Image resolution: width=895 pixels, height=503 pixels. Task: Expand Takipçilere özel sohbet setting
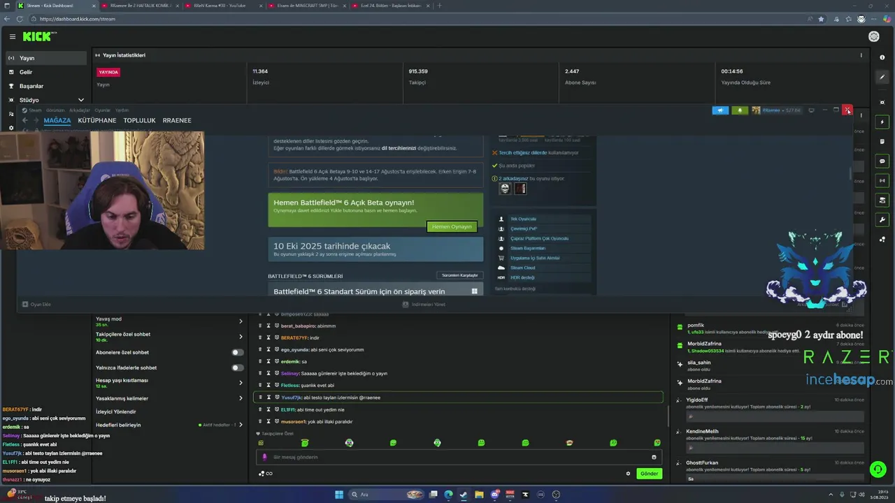coord(241,337)
